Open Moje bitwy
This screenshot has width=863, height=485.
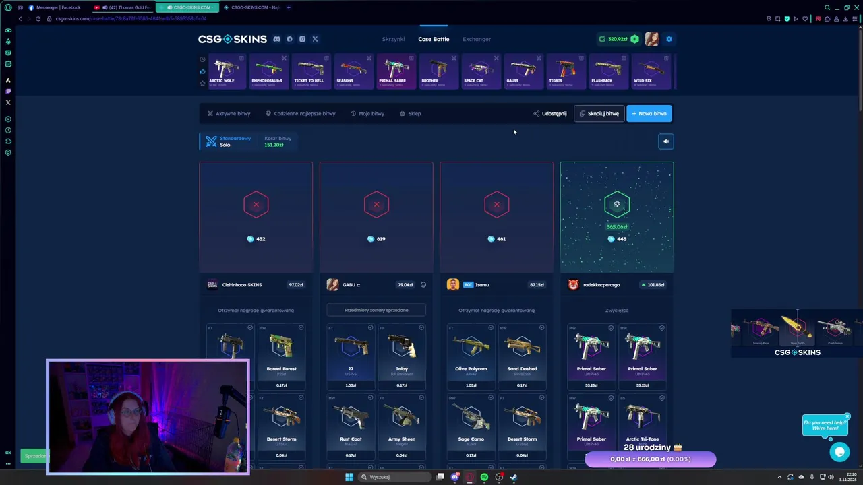pos(367,113)
